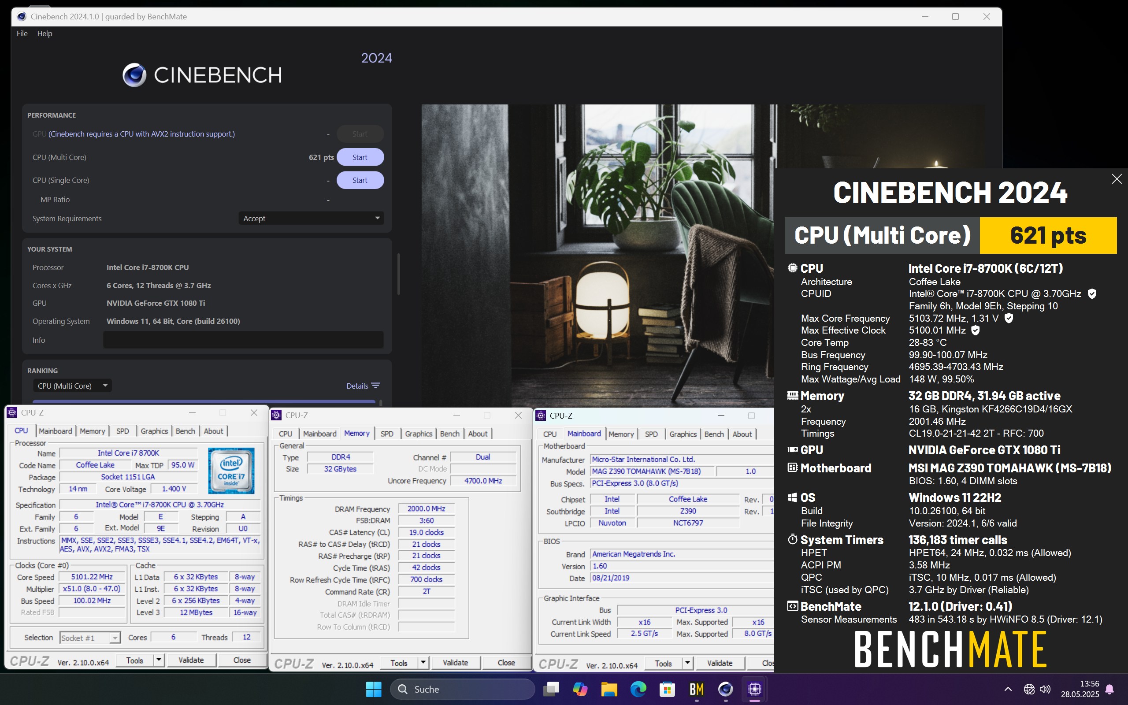Open clock and date in taskbar
Image resolution: width=1128 pixels, height=705 pixels.
tap(1080, 689)
